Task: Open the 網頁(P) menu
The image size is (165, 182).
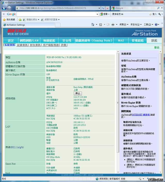Action: tap(124, 24)
